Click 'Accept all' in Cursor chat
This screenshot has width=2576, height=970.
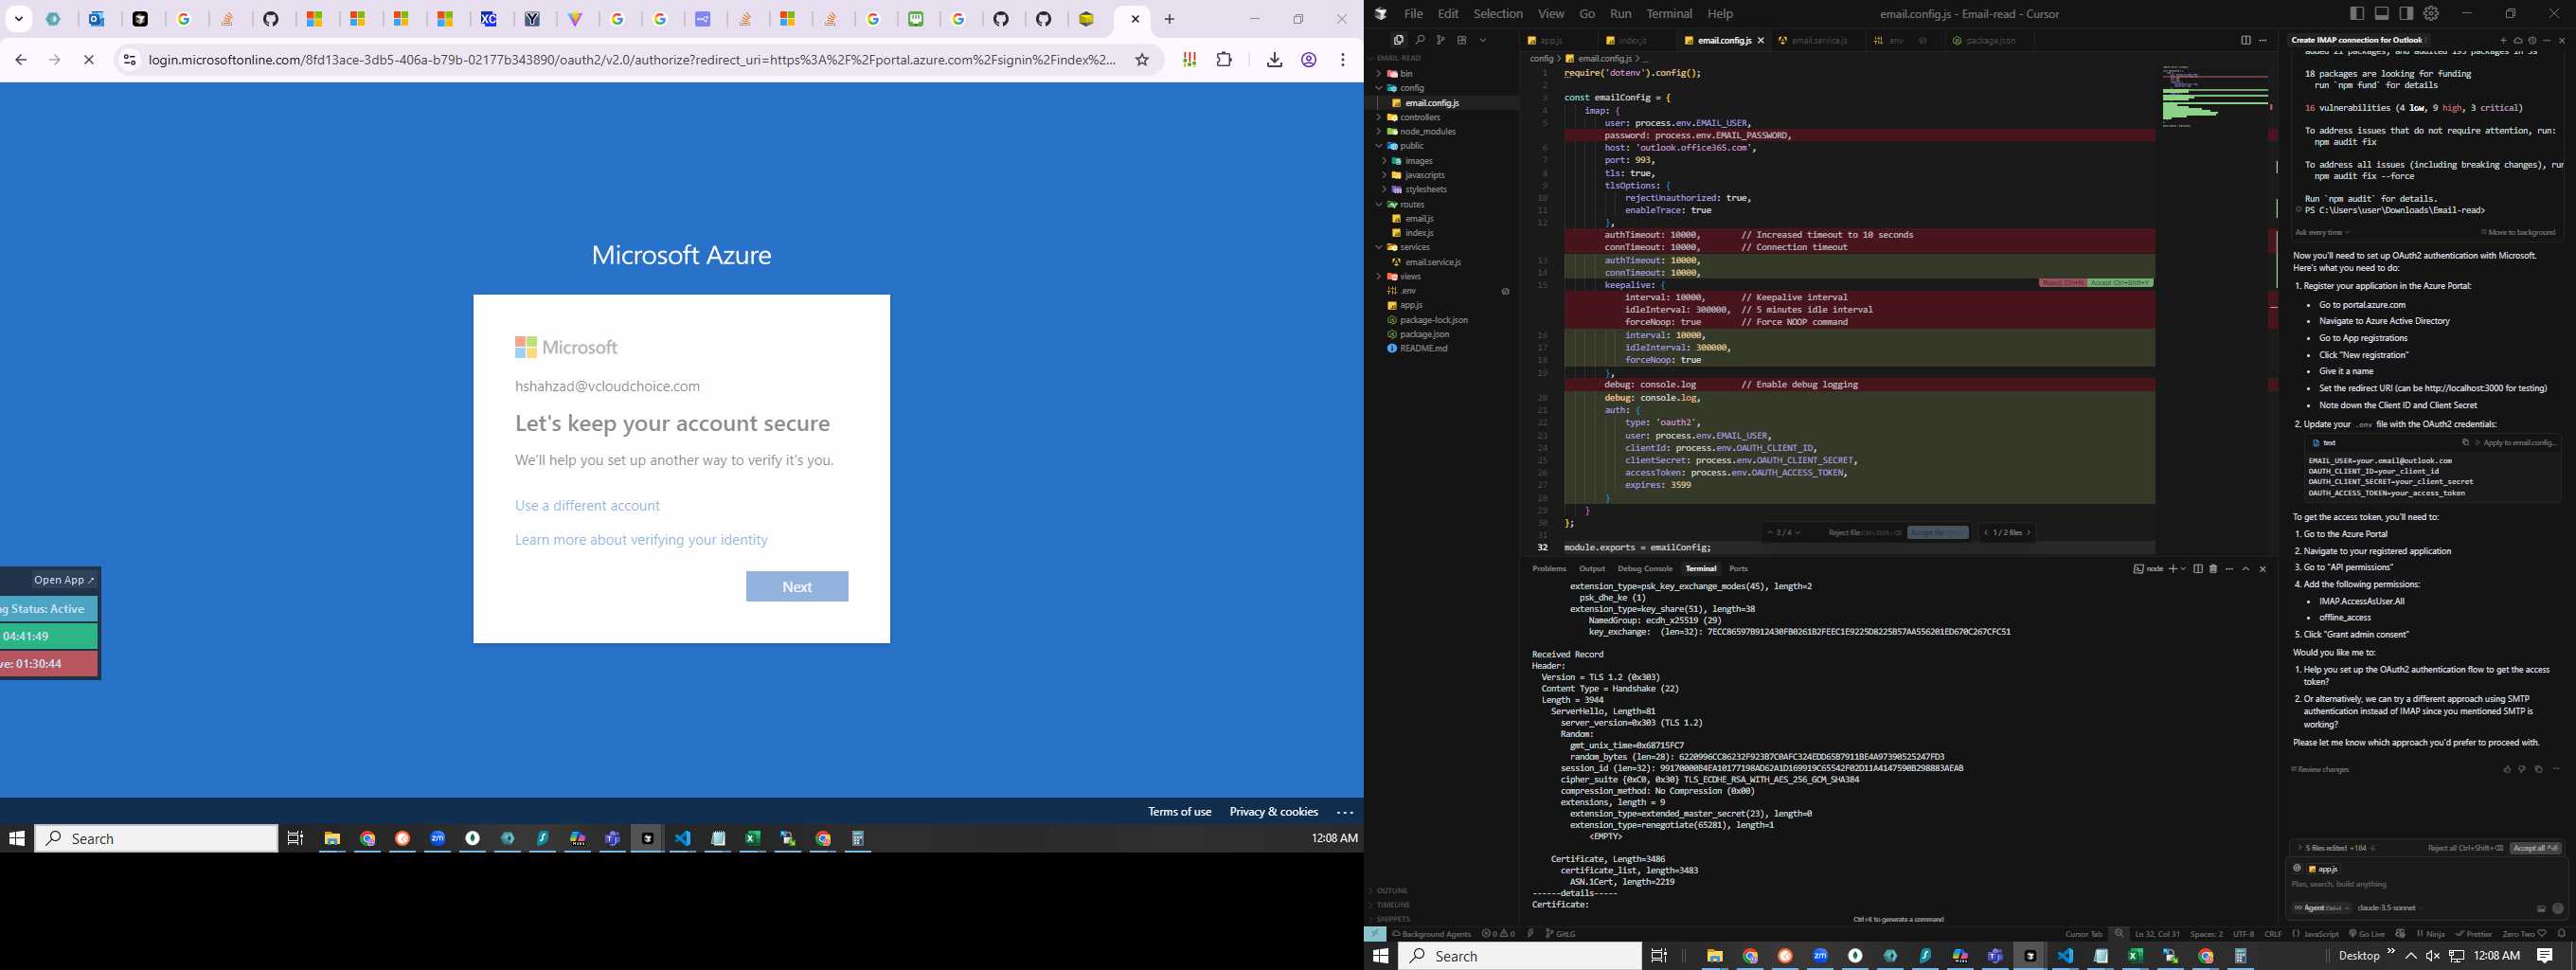(2536, 848)
